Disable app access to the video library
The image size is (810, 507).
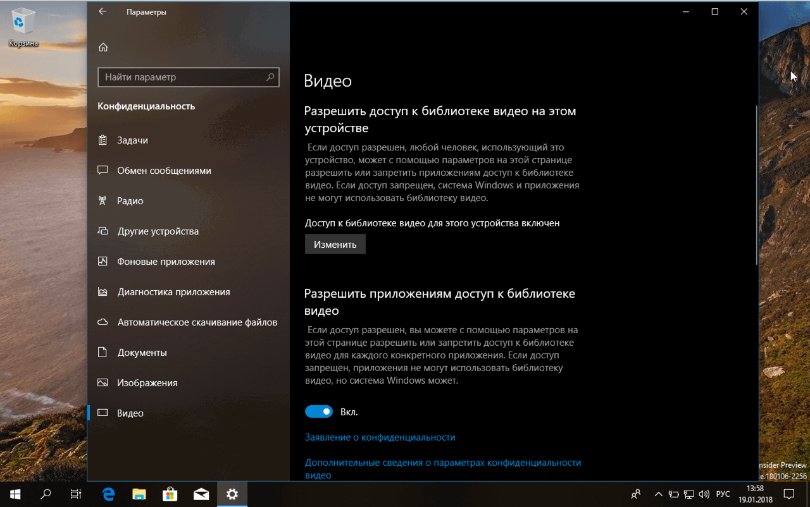pos(319,411)
